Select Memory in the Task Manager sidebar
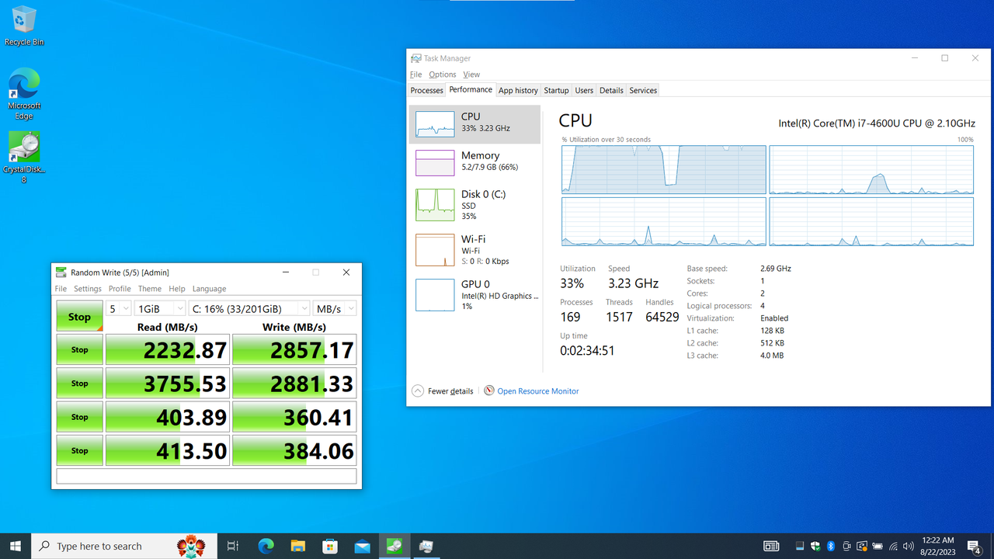Image resolution: width=994 pixels, height=559 pixels. (474, 161)
